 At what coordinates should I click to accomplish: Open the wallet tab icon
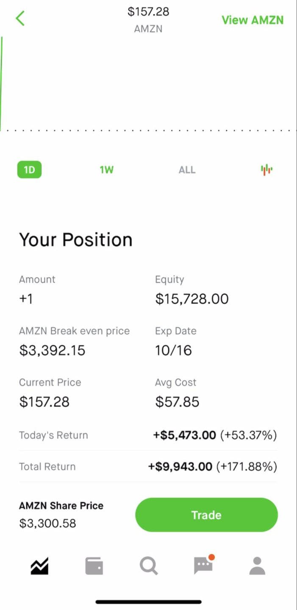click(x=94, y=566)
